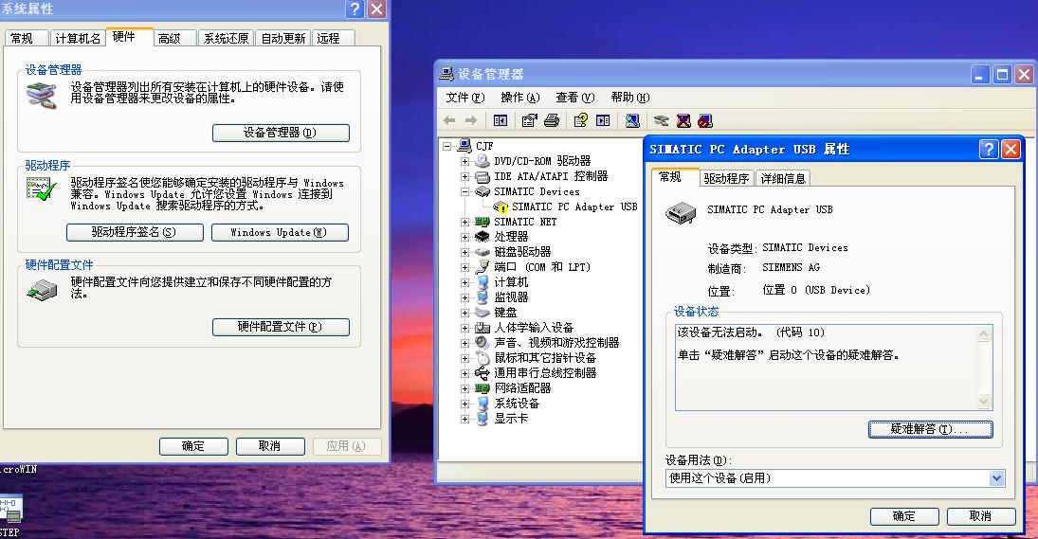Click Cancel (取消) in adapter properties dialog
Image resolution: width=1038 pixels, height=539 pixels.
pos(981,516)
